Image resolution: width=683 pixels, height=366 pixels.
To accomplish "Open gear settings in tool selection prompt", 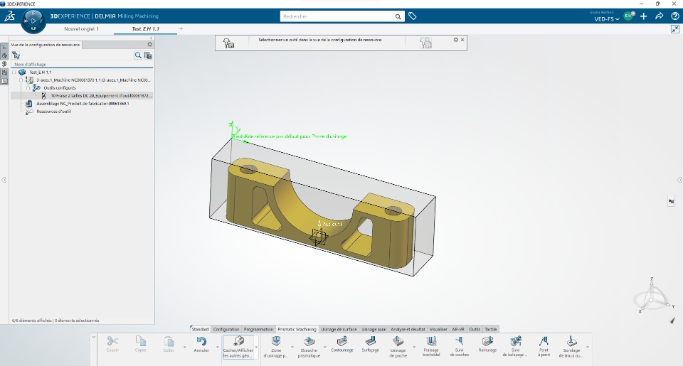I will [455, 40].
